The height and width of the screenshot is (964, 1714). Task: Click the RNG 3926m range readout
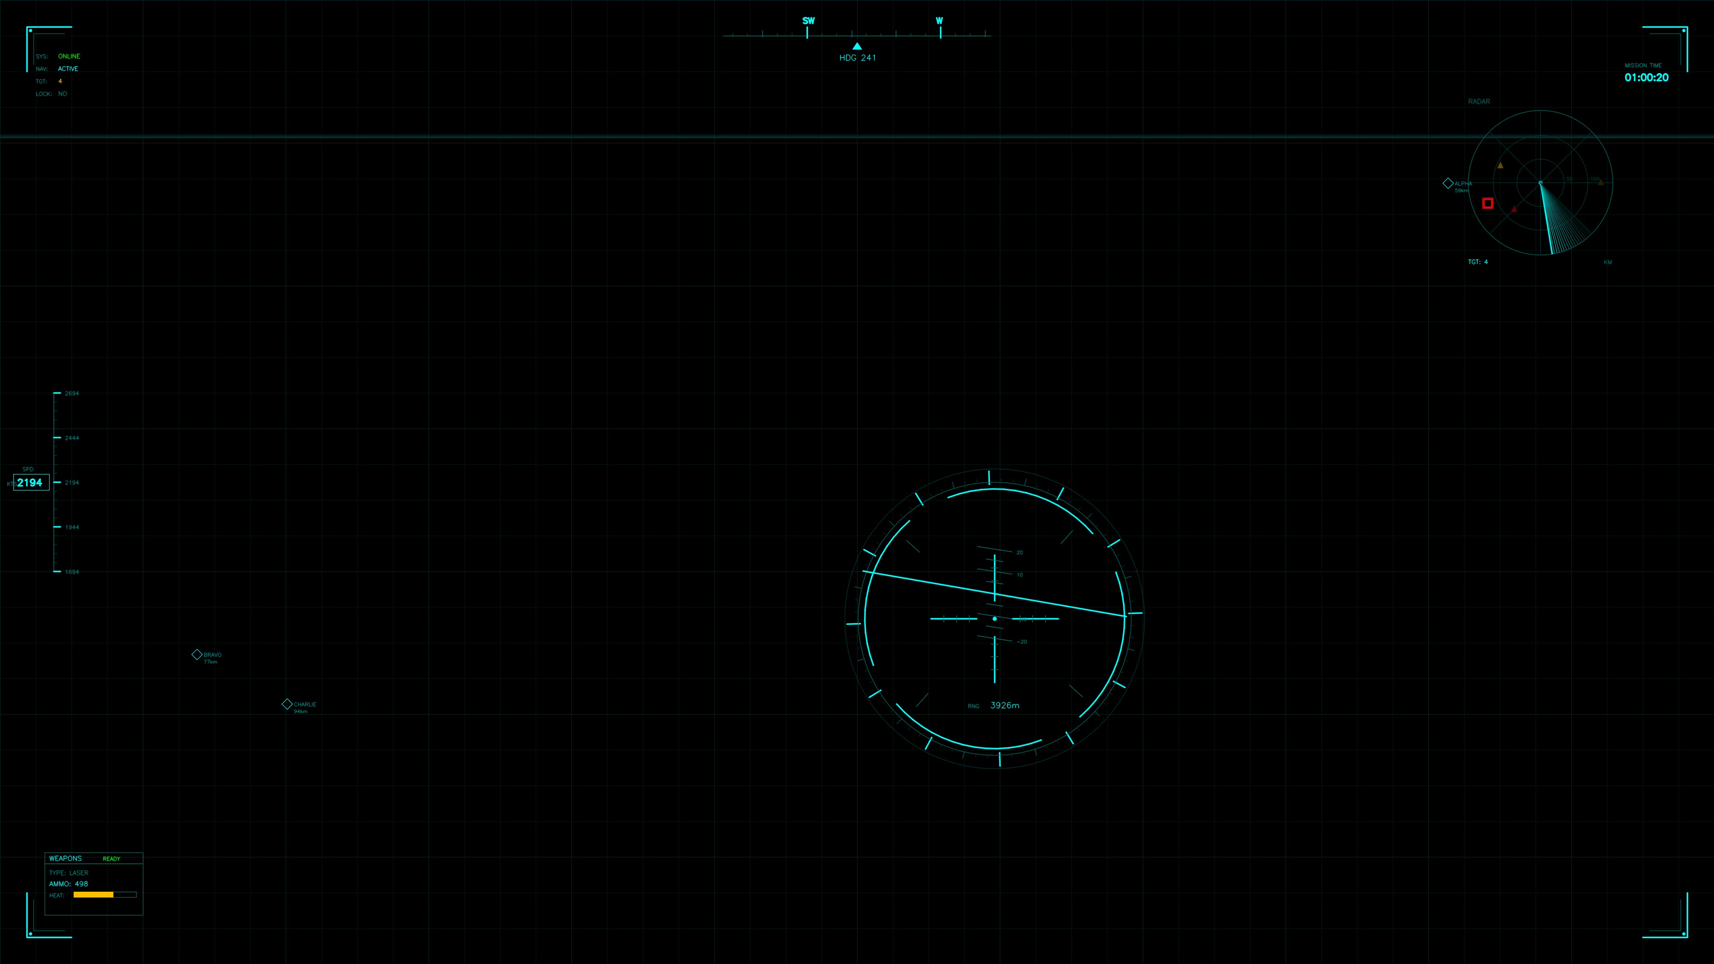pos(994,705)
